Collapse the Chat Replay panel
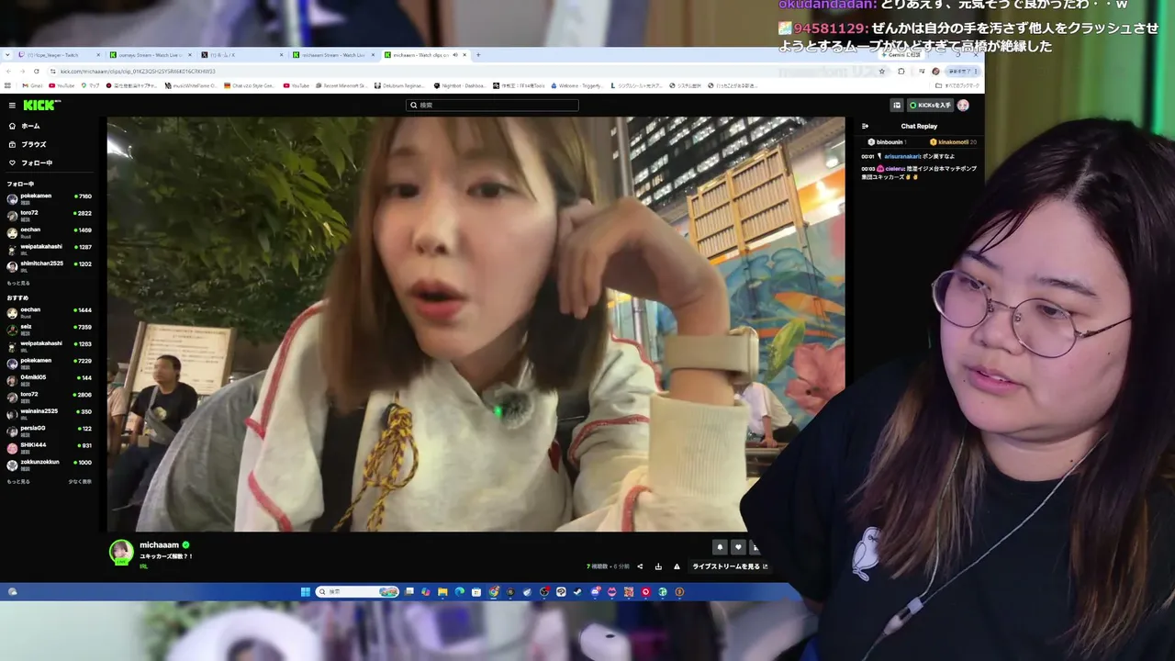This screenshot has width=1175, height=661. tap(865, 126)
